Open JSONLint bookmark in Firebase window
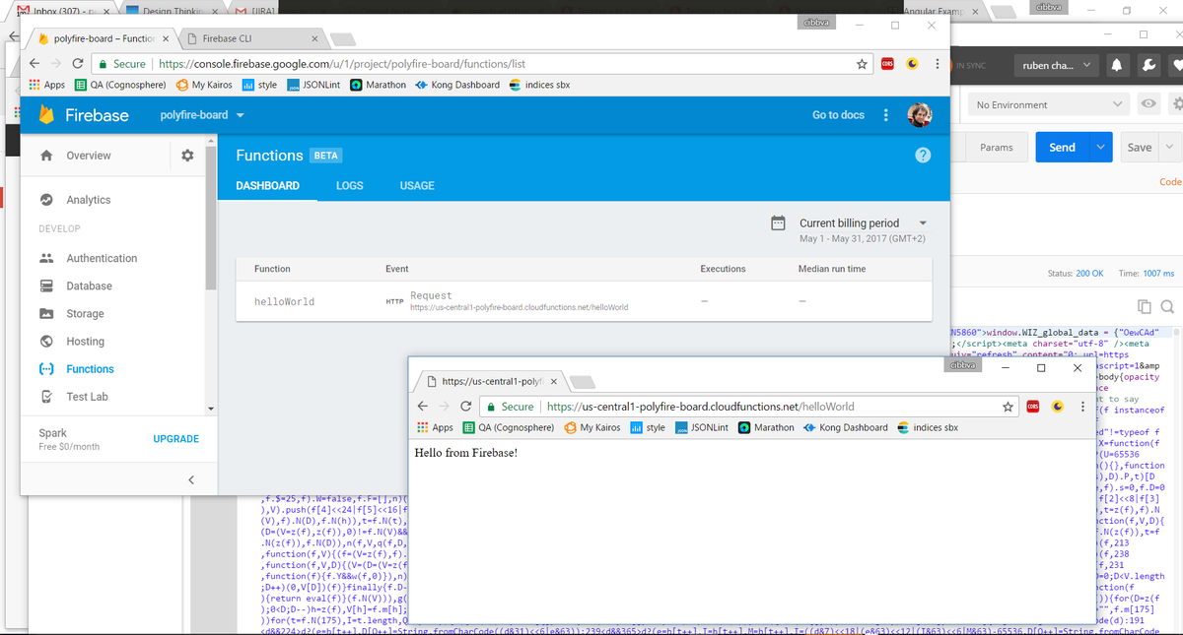 pos(313,85)
